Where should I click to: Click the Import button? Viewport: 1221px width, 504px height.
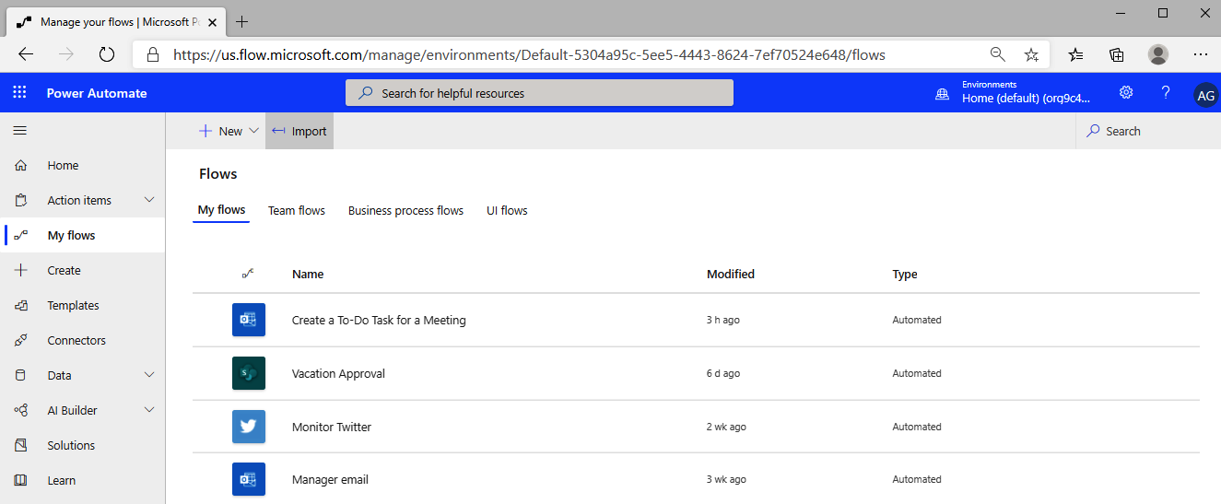click(299, 131)
